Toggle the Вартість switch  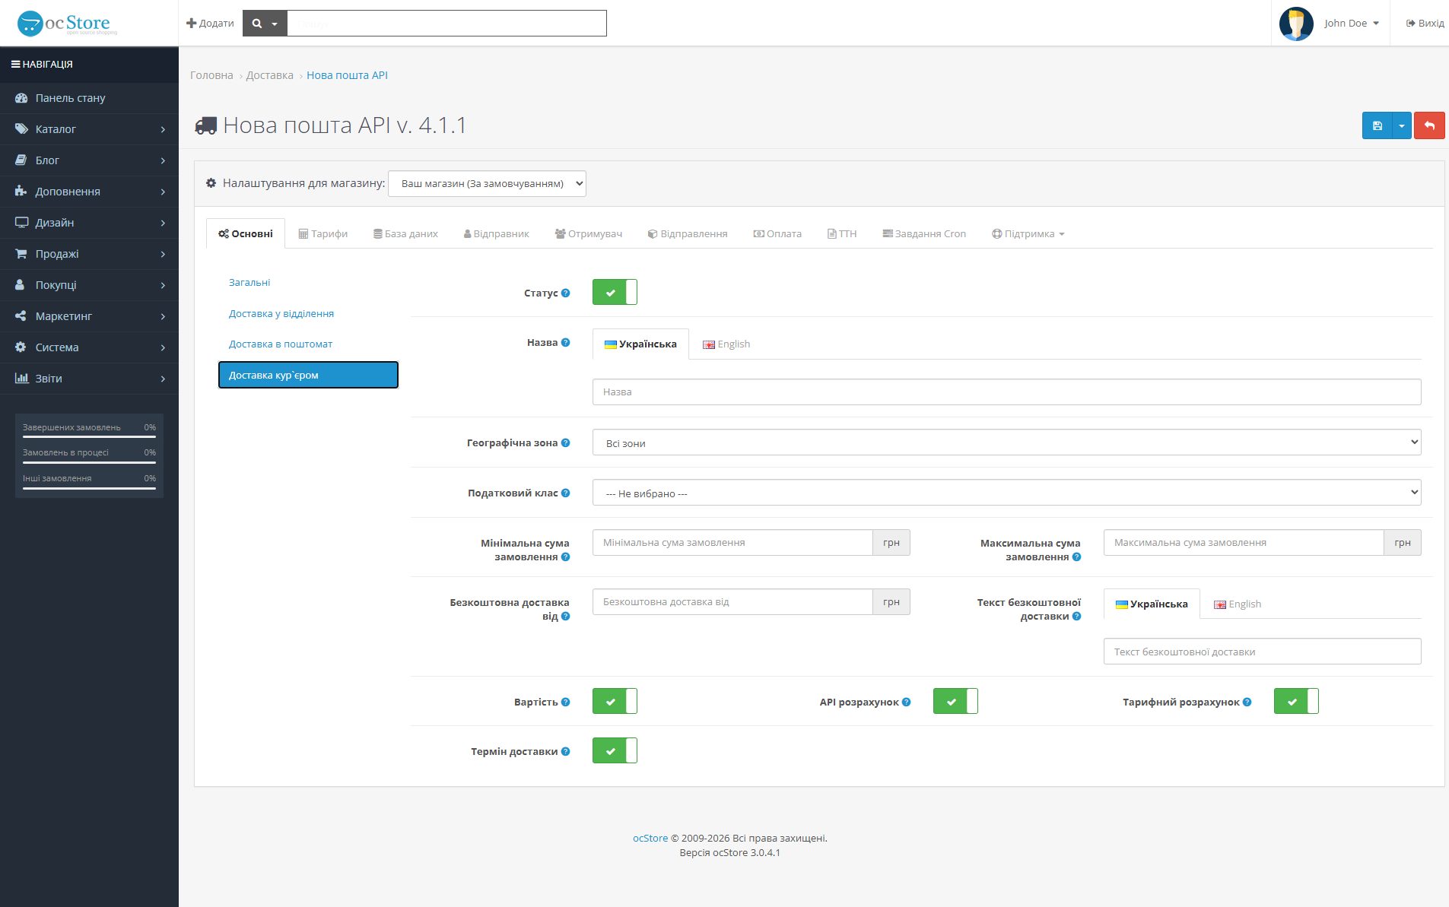pyautogui.click(x=615, y=701)
